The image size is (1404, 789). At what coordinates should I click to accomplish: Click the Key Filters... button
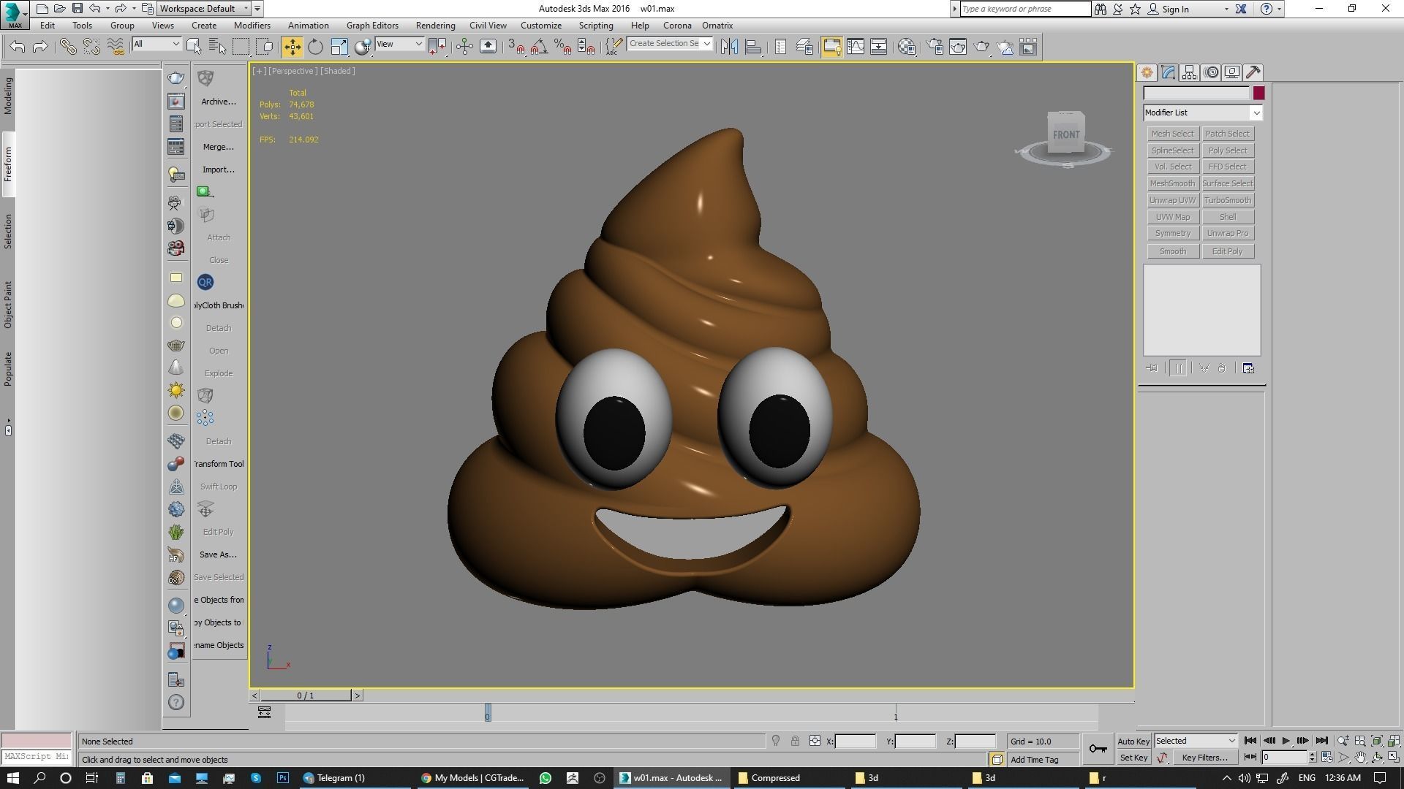[1204, 758]
